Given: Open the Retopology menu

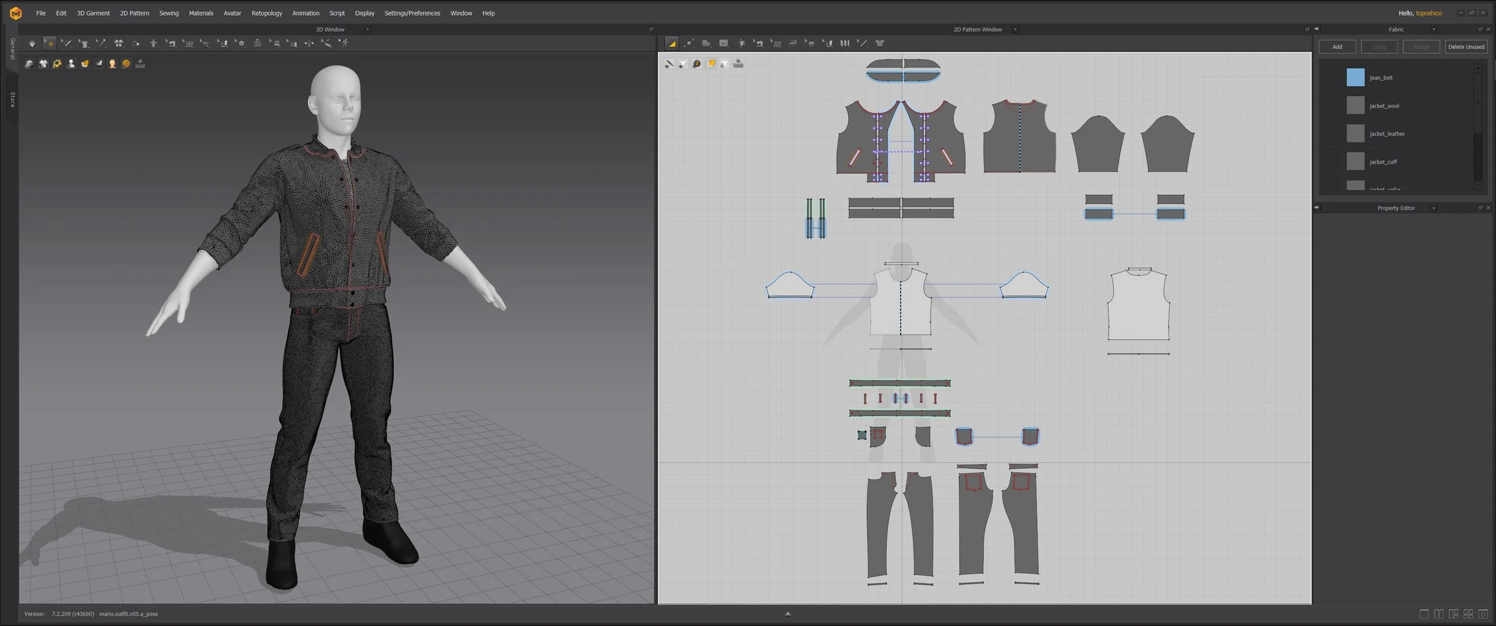Looking at the screenshot, I should [267, 13].
